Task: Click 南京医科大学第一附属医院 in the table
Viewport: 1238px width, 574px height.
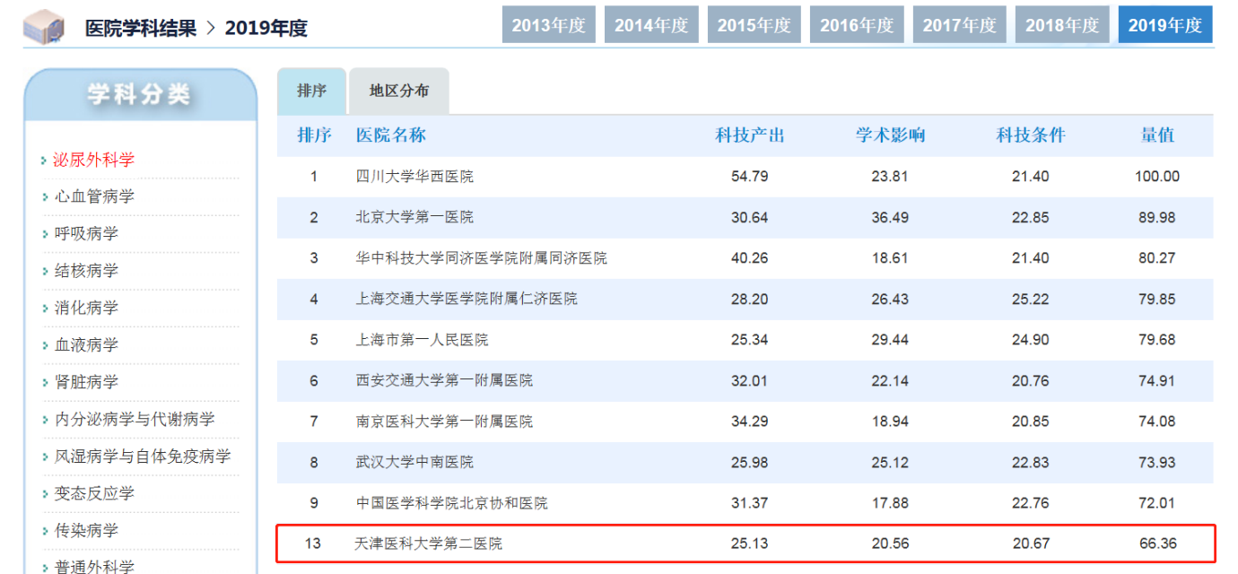Action: click(444, 422)
